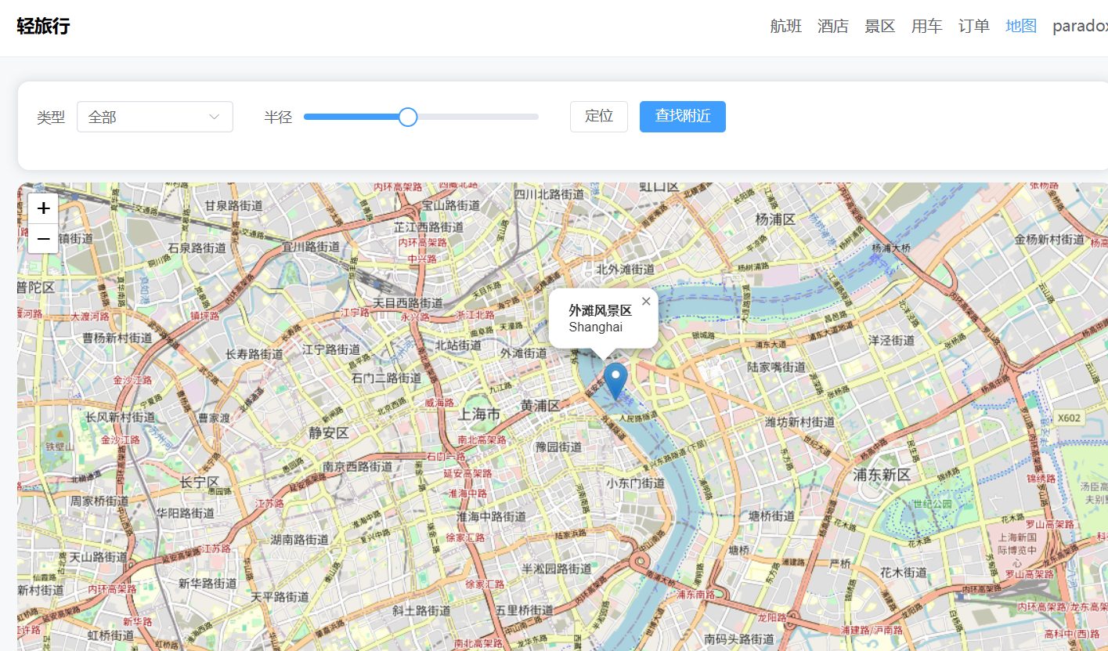1108x651 pixels.
Task: Switch to the 地图 tab
Action: pyautogui.click(x=1021, y=26)
